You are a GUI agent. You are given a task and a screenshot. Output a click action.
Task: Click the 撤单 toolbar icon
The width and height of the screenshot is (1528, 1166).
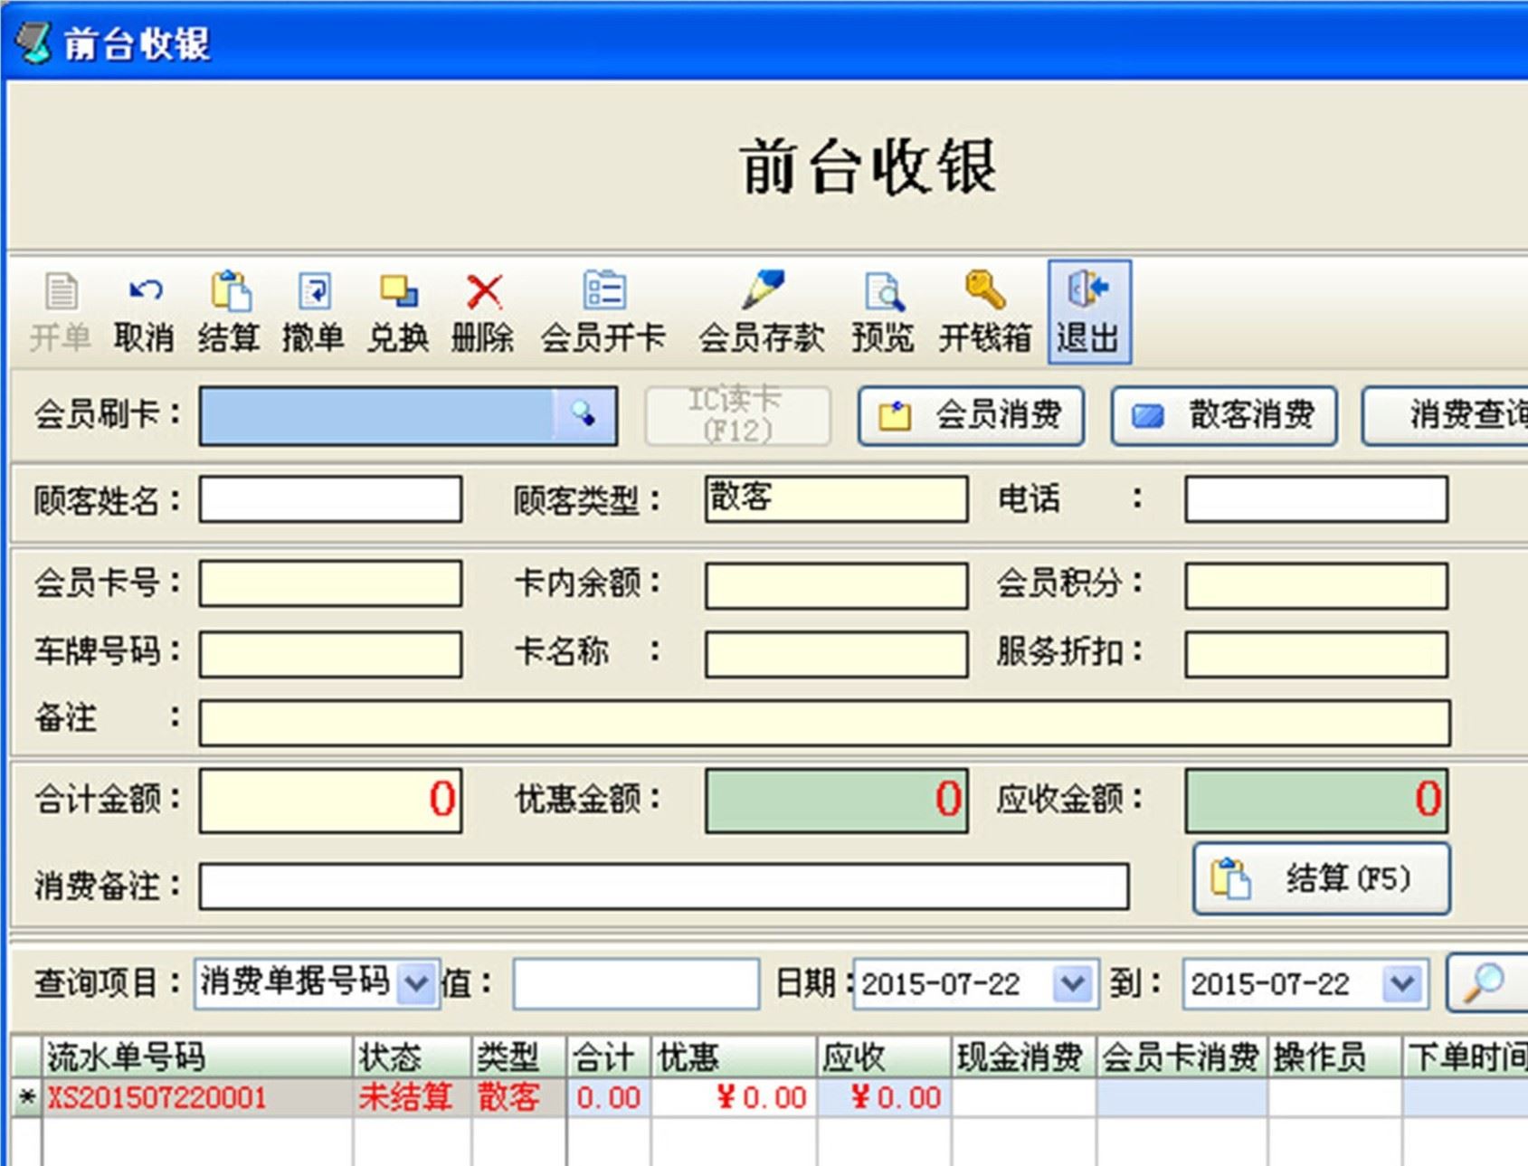(x=314, y=291)
